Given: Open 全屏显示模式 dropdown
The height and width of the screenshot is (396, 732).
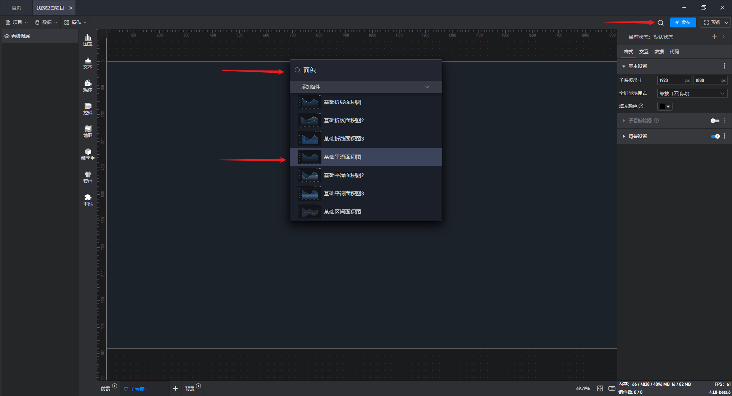Looking at the screenshot, I should click(x=692, y=94).
